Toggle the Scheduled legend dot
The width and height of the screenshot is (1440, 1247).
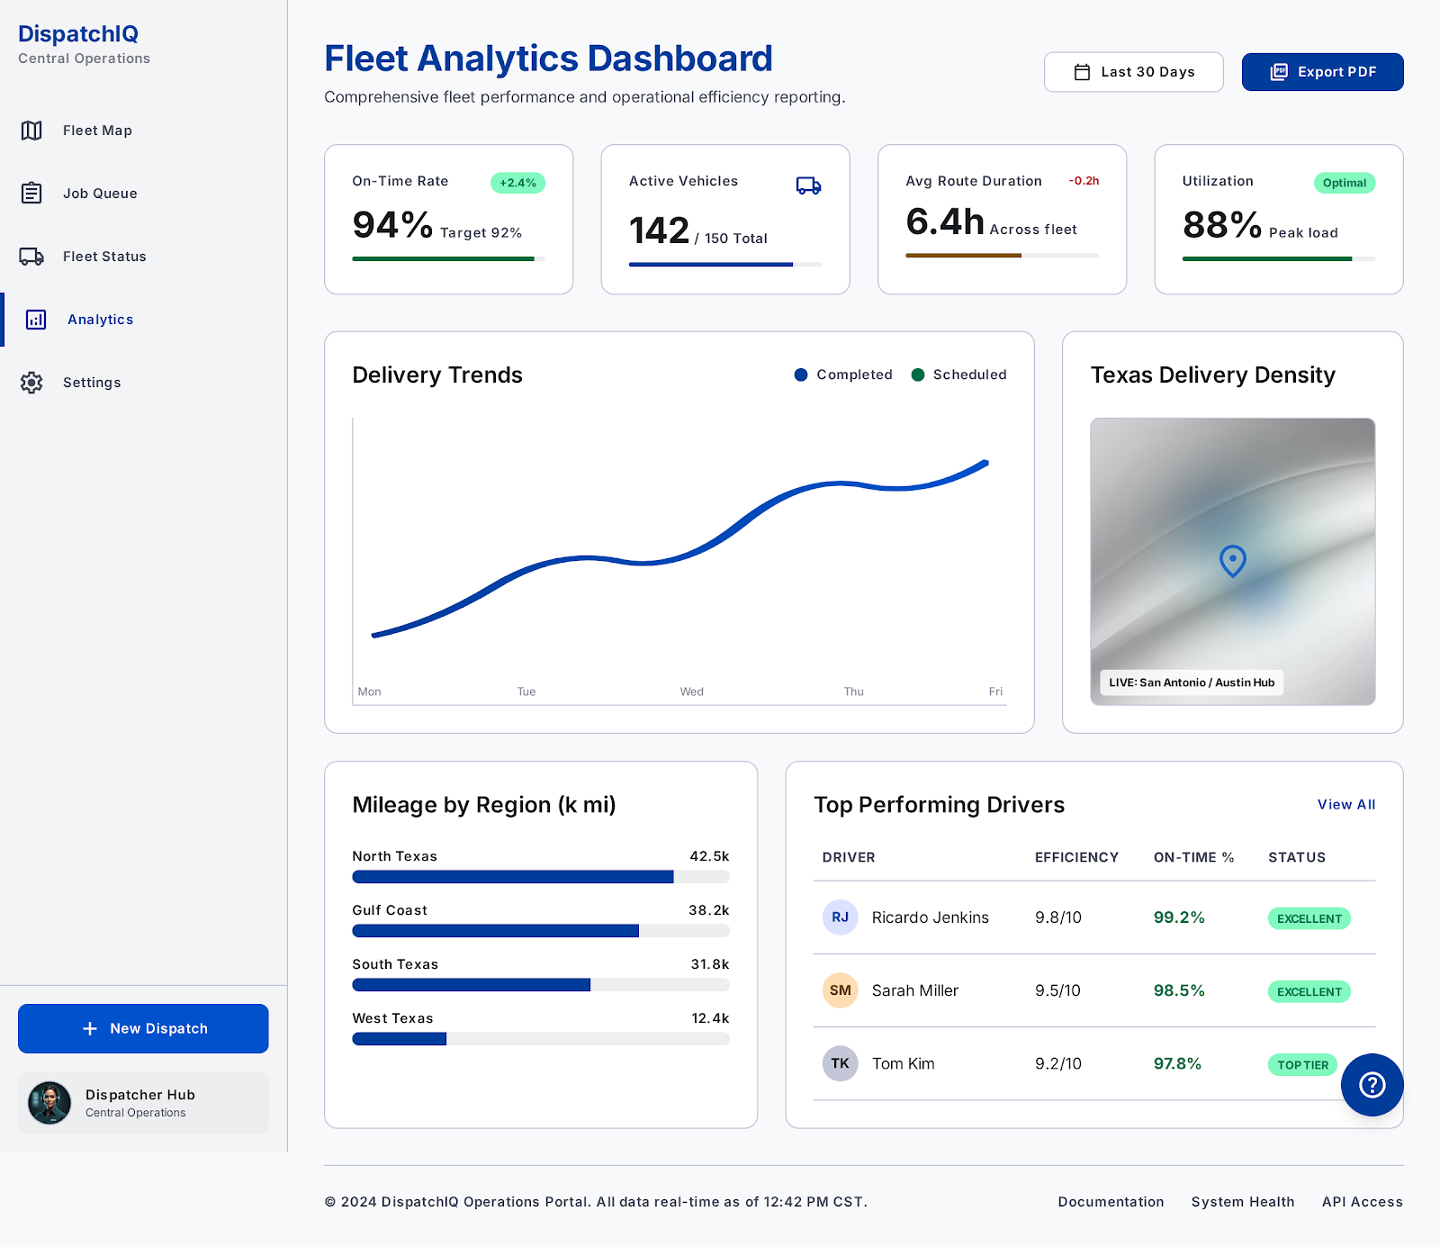coord(918,375)
